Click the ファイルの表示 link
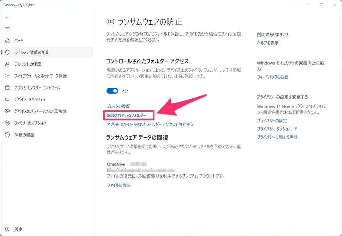 pyautogui.click(x=119, y=185)
